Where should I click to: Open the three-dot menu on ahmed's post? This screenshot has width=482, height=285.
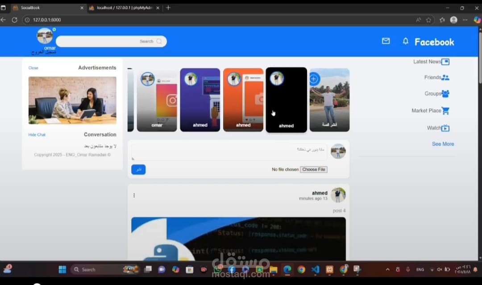point(134,195)
